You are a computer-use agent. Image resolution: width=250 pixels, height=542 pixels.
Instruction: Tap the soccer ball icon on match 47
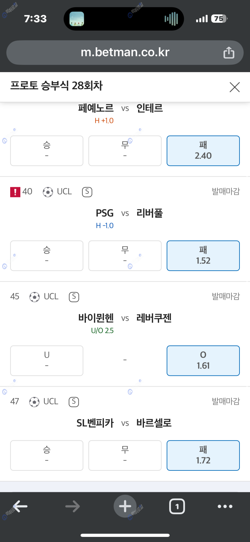(x=34, y=402)
